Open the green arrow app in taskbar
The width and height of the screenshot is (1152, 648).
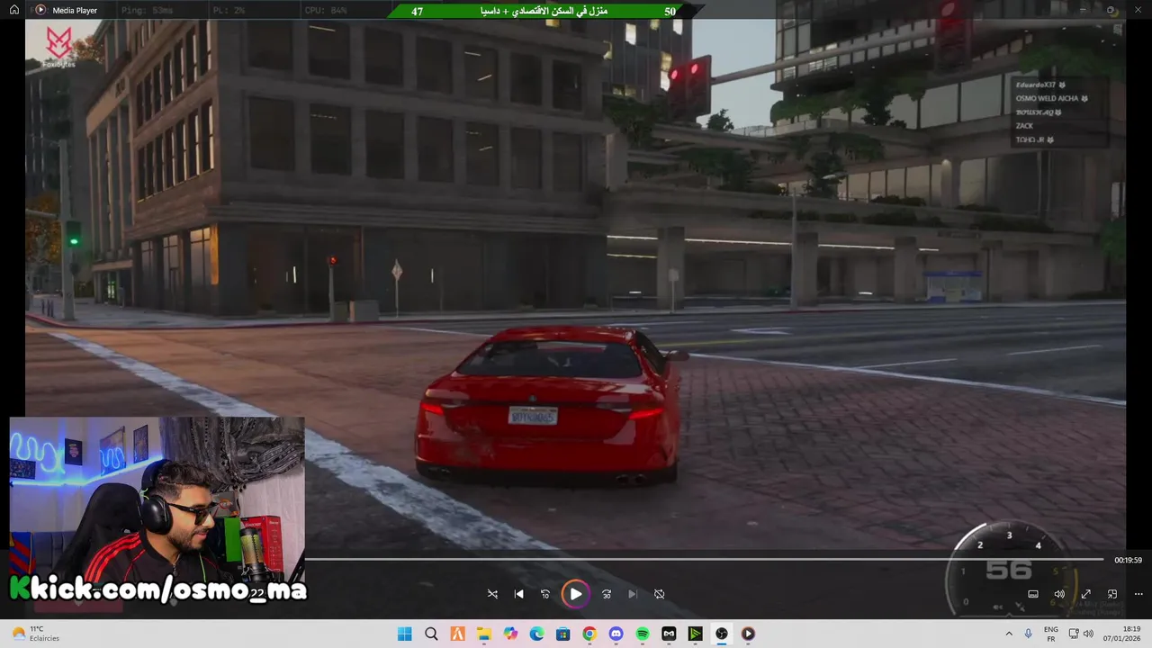[695, 634]
